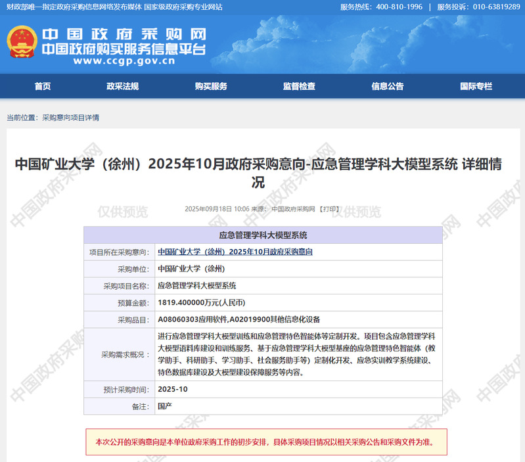Select the 监督检查 navigation item
Screen dimensions: 525x462
tap(300, 86)
